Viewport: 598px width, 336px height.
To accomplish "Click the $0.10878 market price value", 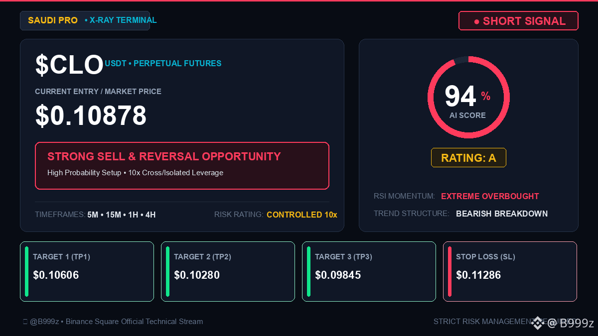I will tap(91, 115).
